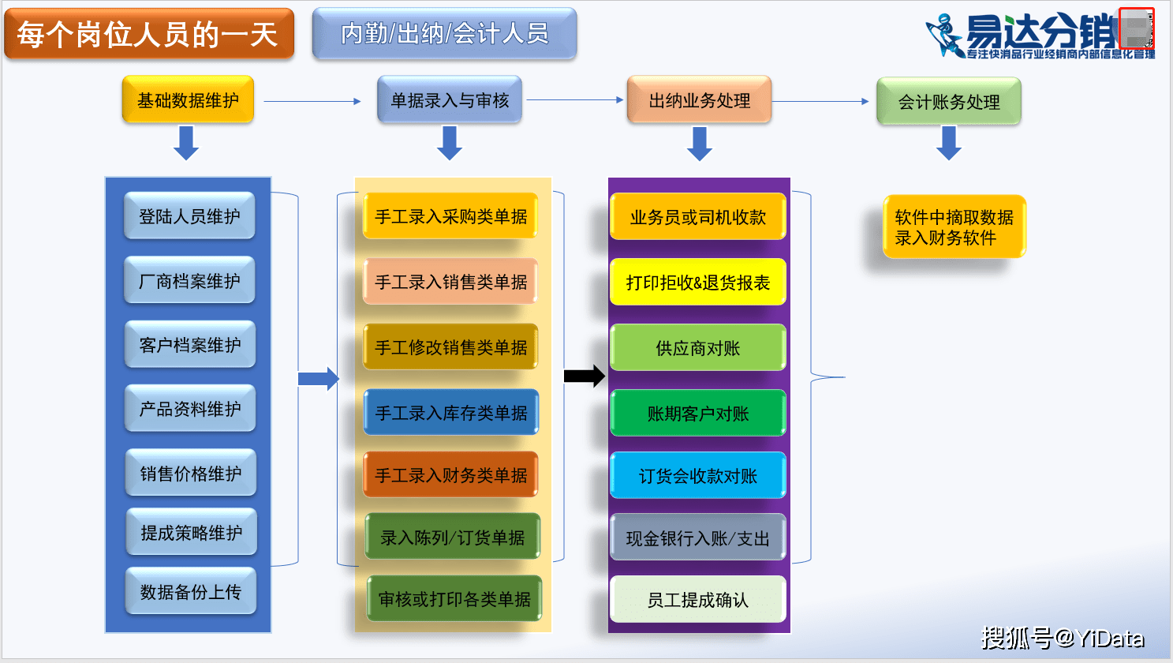Click the 手工录入销售类单据 box

[x=450, y=282]
